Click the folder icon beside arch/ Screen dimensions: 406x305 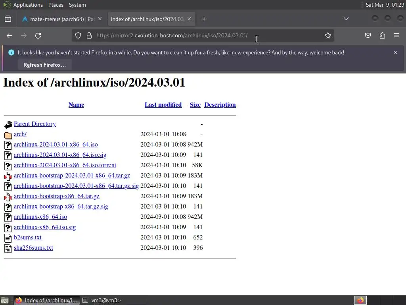click(x=8, y=135)
